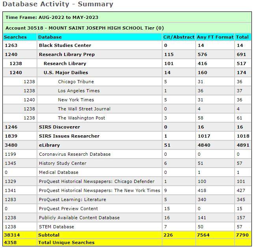The image size is (259, 248).
Task: Click the 'SIRS Issues Researcher' database name
Action: pos(69,136)
